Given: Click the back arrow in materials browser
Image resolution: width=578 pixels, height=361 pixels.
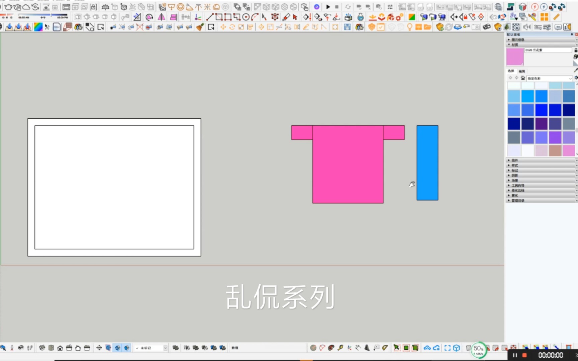Looking at the screenshot, I should coord(510,78).
